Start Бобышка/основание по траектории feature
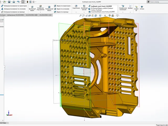168x126 pixels. [x=14, y=6]
